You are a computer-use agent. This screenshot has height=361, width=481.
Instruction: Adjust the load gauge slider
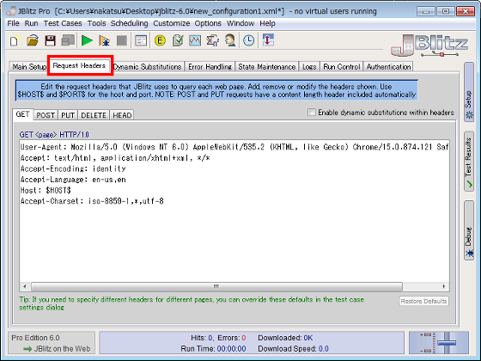coord(447,343)
